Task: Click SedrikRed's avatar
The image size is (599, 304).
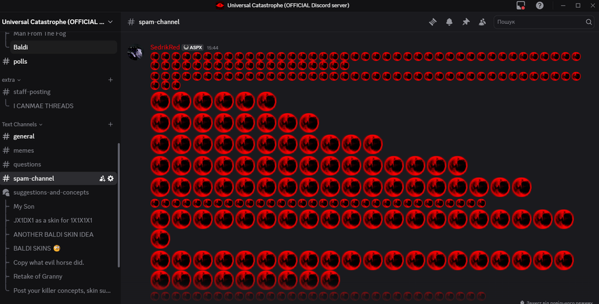Action: [135, 53]
